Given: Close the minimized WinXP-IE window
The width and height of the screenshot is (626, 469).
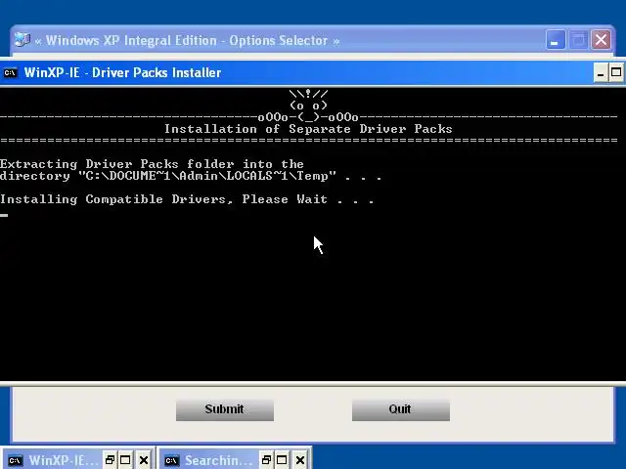Looking at the screenshot, I should coord(144,460).
